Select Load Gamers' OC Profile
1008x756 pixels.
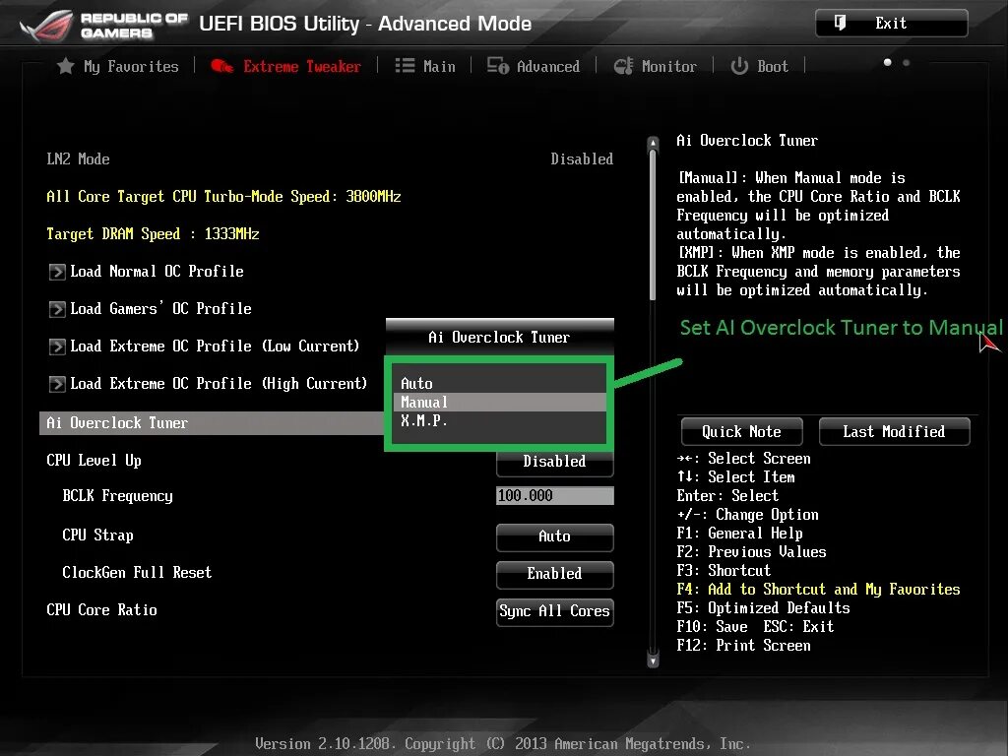pos(160,308)
